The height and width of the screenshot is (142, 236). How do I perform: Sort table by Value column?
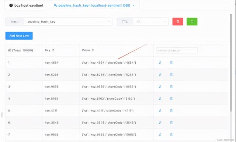(93, 50)
